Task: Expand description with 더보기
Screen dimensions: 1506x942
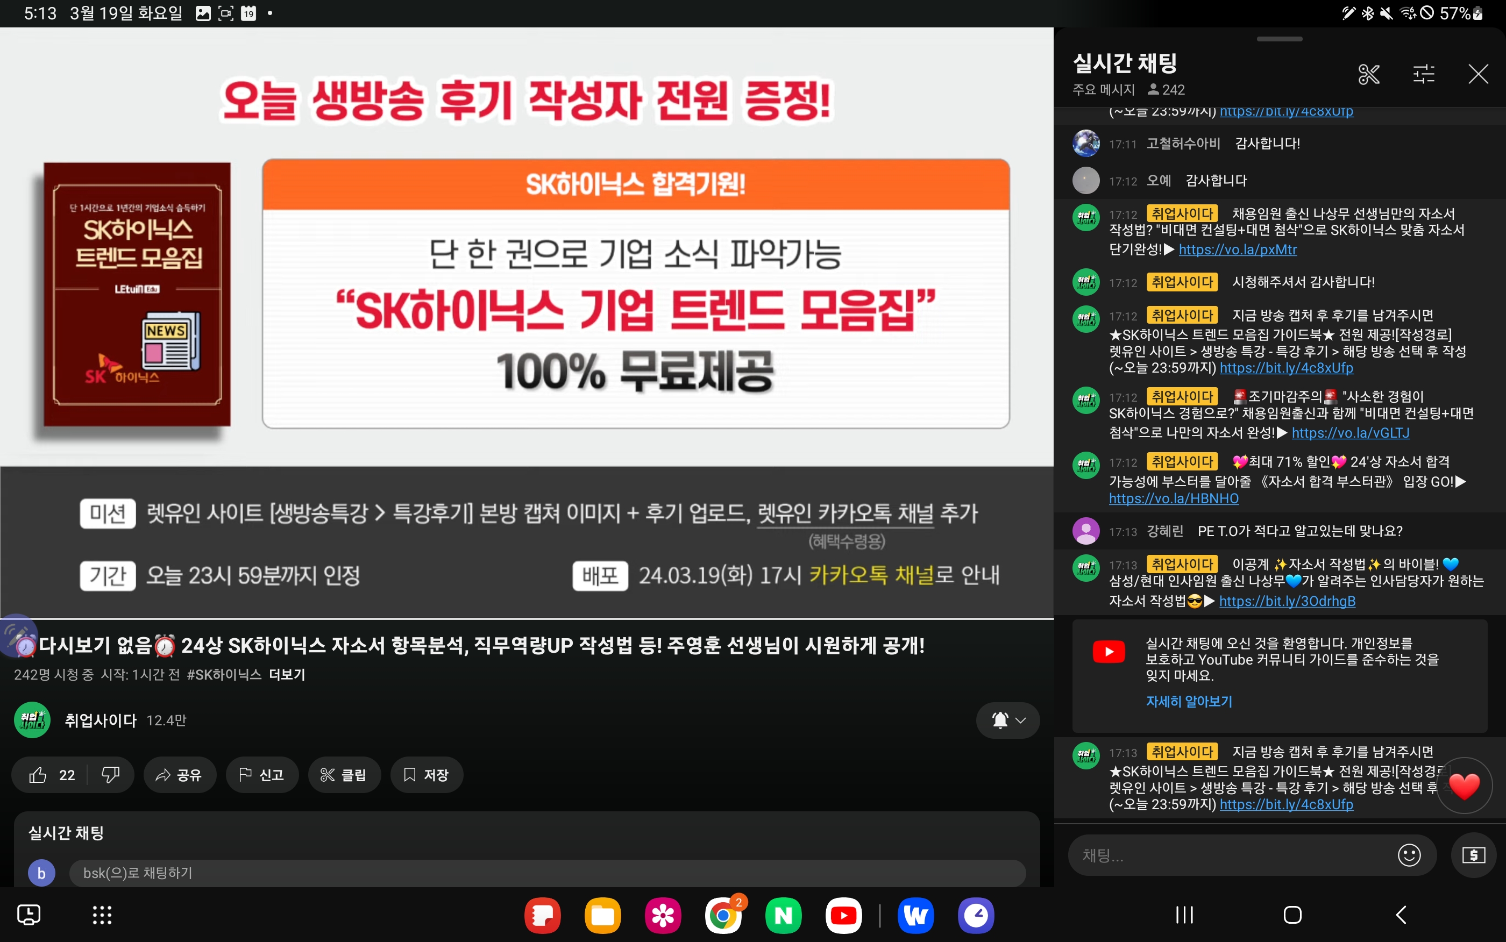Action: pyautogui.click(x=287, y=674)
